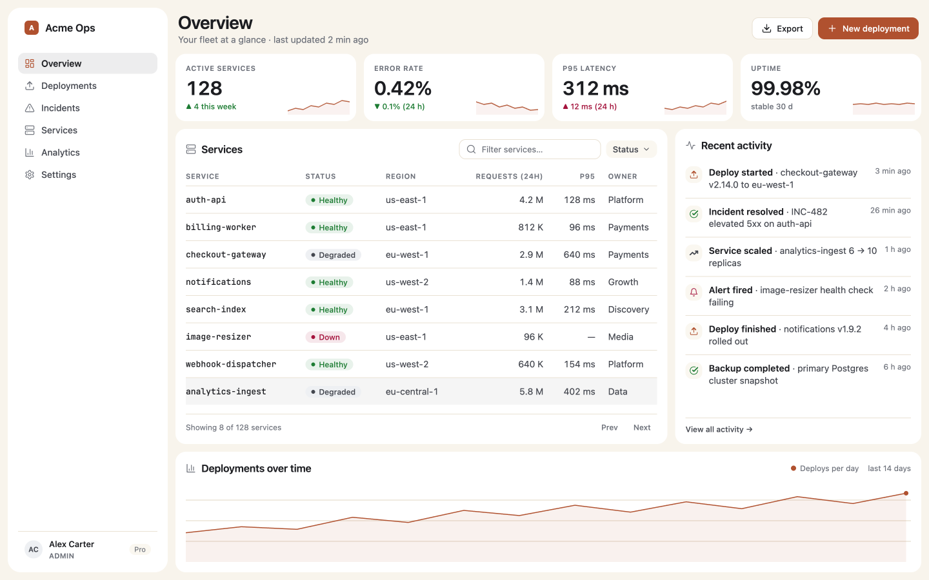929x580 pixels.
Task: Click the Recent activity pulse icon
Action: (x=691, y=146)
